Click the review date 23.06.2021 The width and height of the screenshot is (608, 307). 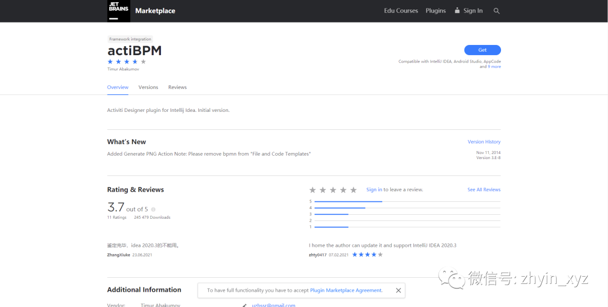[142, 255]
